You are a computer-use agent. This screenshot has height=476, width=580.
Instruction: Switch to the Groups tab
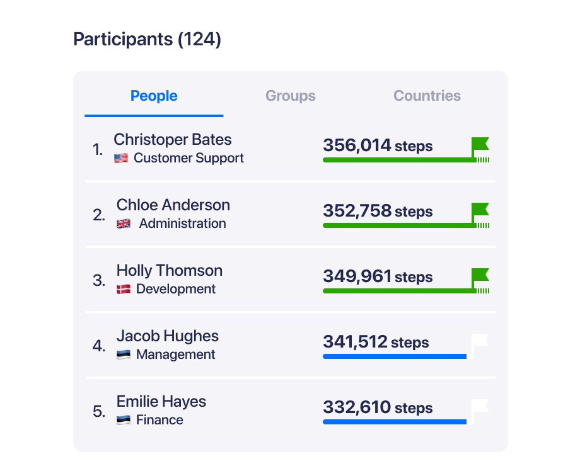291,96
